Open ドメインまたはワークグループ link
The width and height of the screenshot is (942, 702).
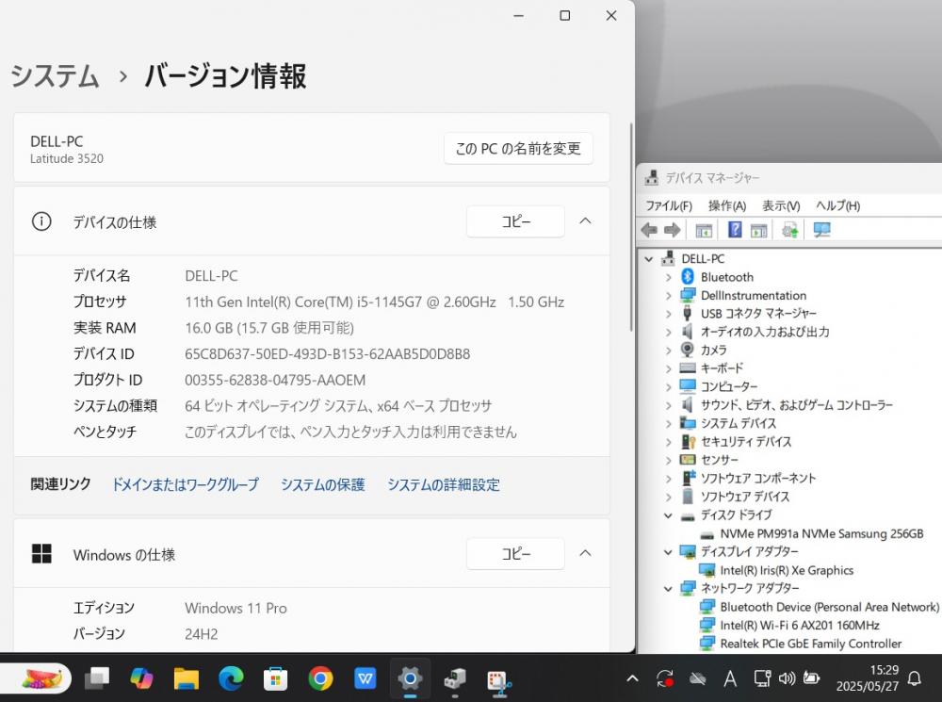(x=186, y=484)
